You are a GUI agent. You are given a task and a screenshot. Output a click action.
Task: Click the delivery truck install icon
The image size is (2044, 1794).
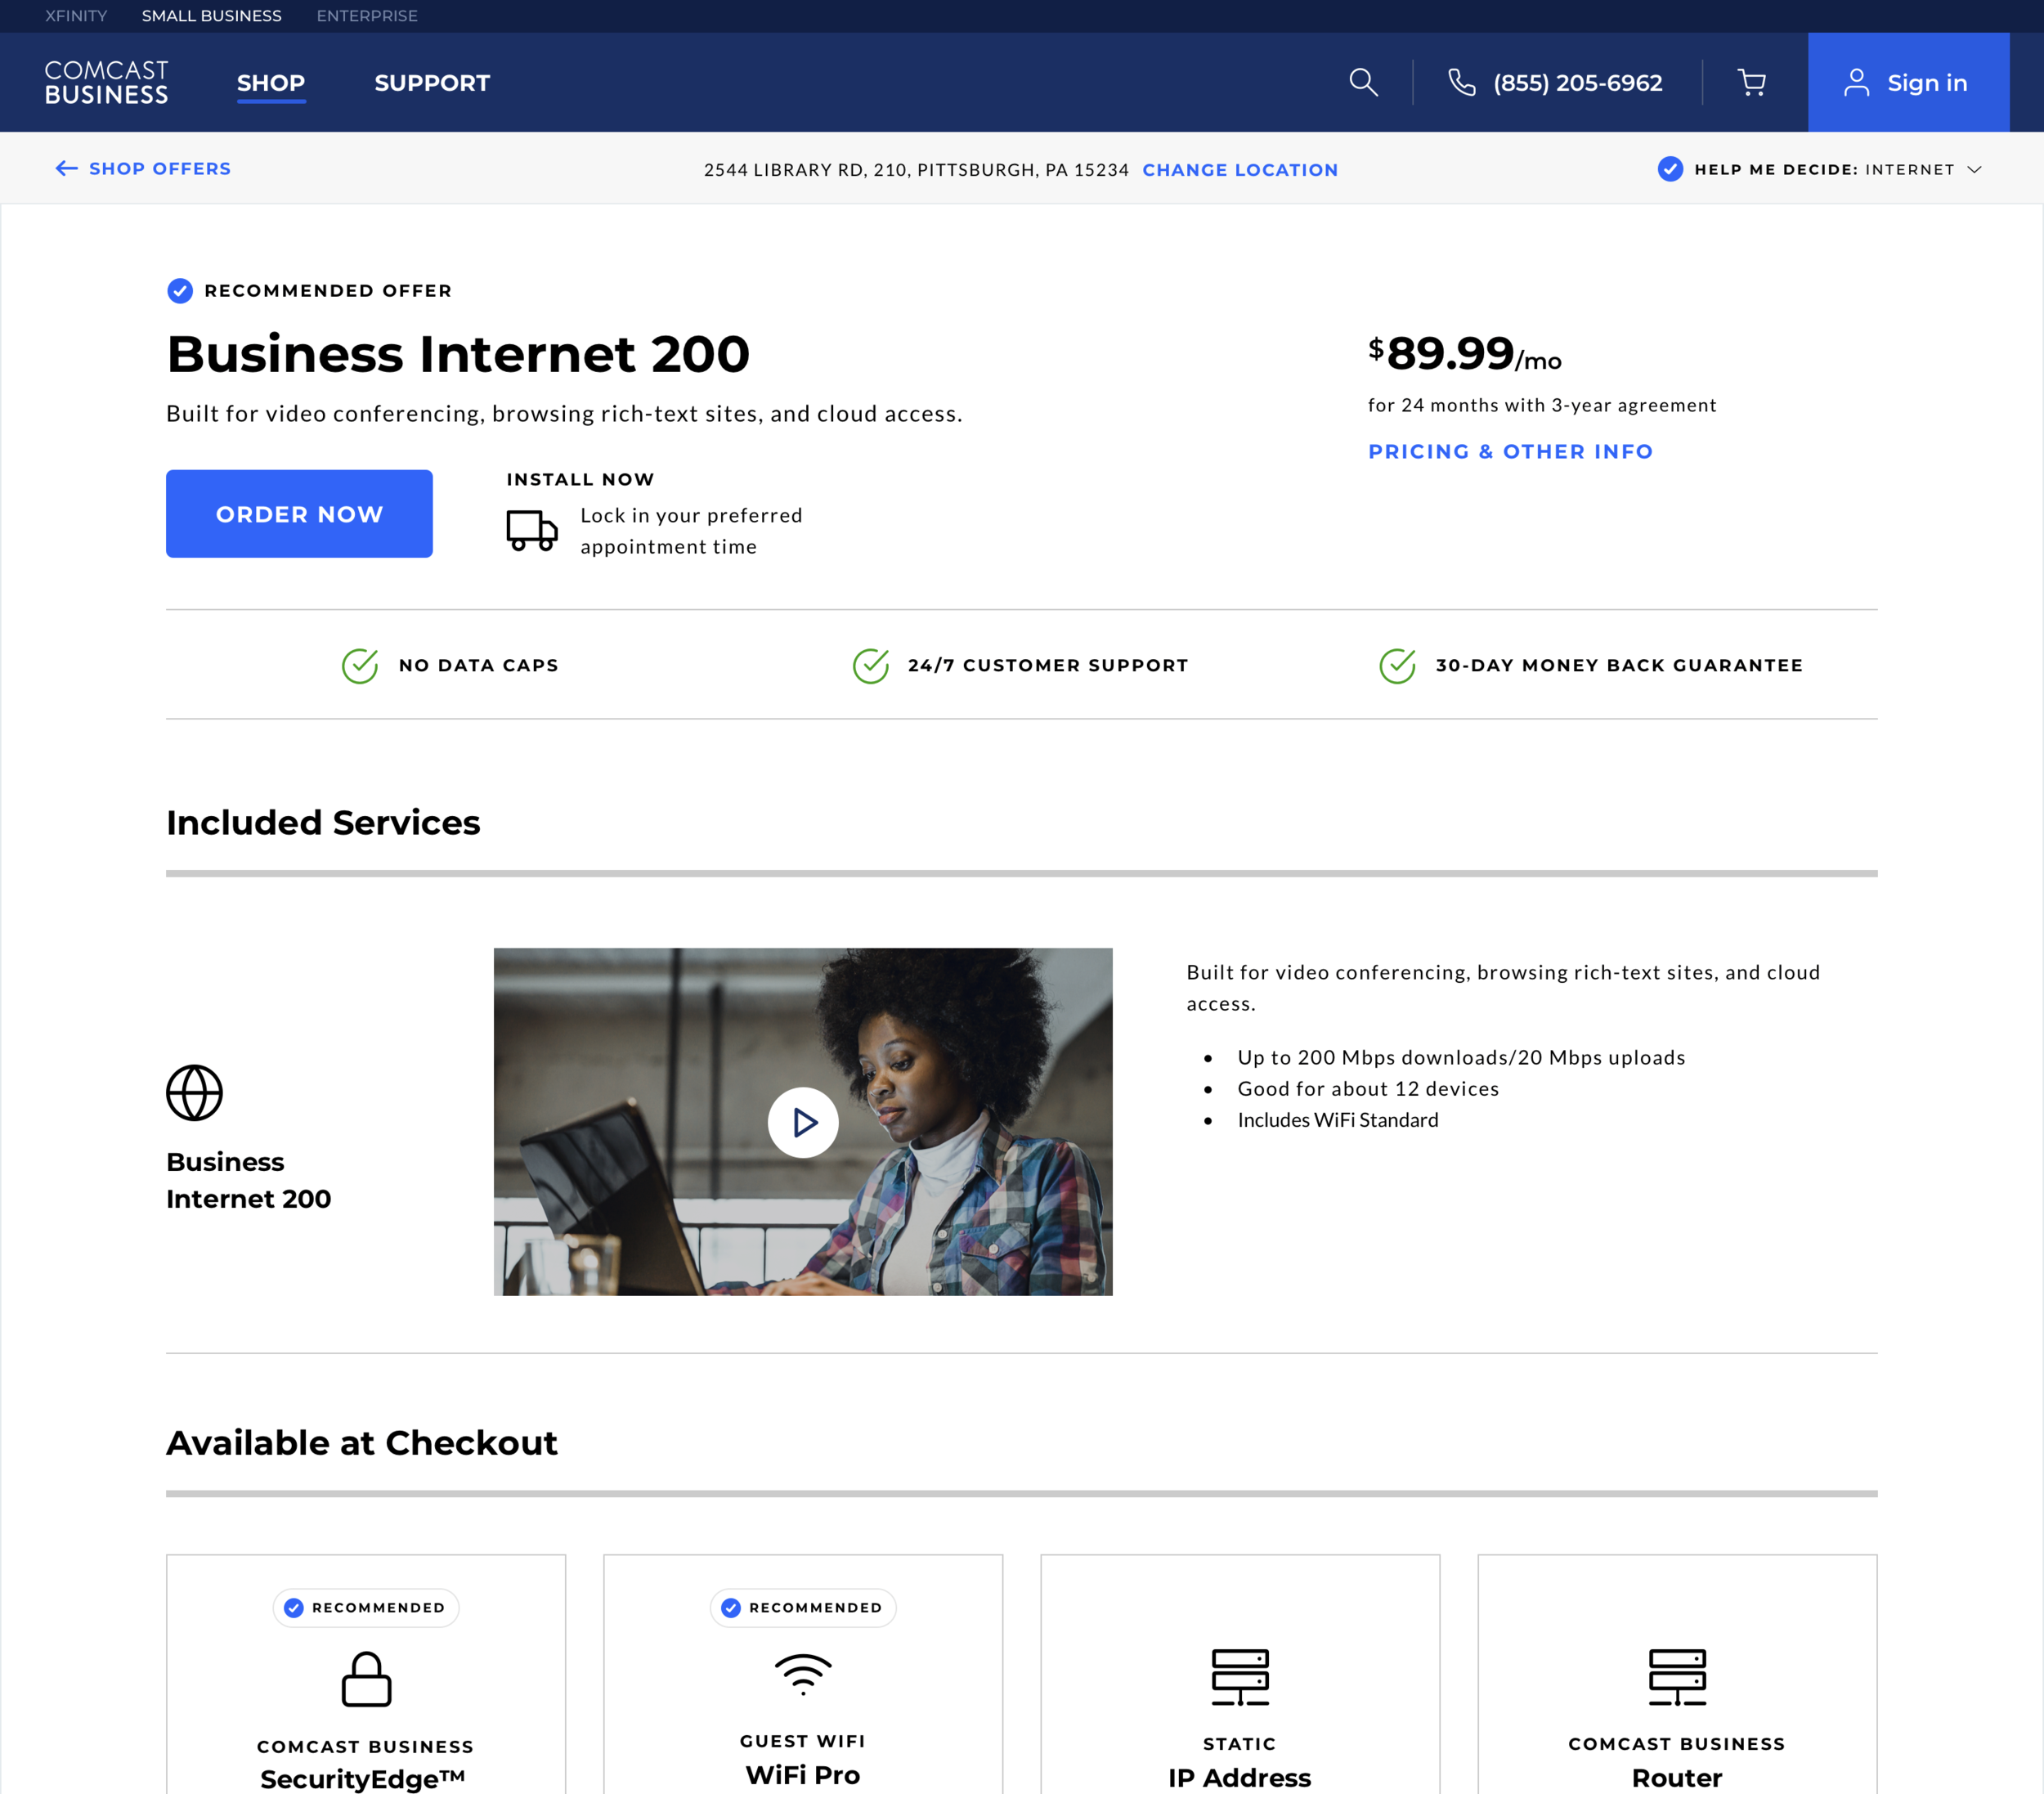point(531,530)
